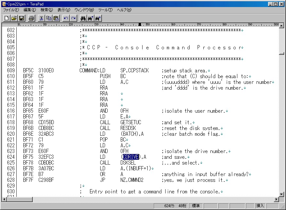Click NZ,CMMND2 operand on line 628

132,180
